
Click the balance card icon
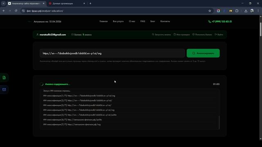[x=72, y=35]
